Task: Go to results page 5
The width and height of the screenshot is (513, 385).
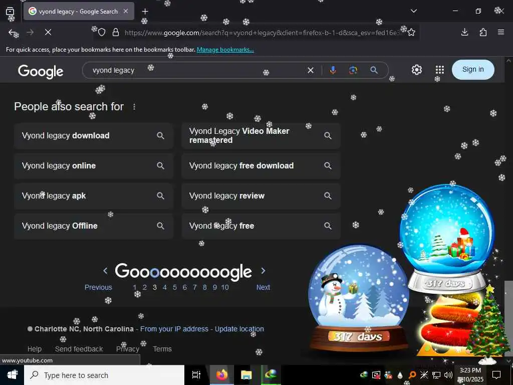Action: (175, 287)
